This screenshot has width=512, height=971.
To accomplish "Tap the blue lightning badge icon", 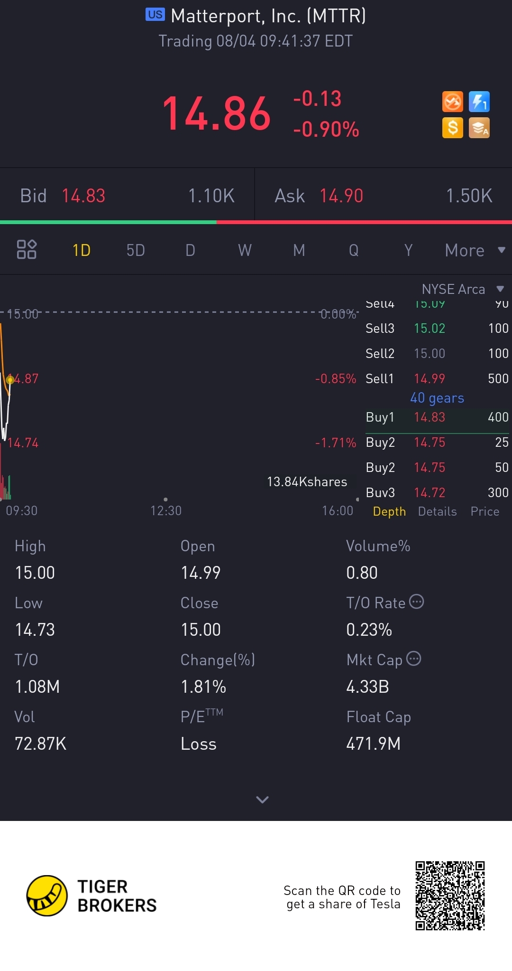I will pyautogui.click(x=479, y=102).
